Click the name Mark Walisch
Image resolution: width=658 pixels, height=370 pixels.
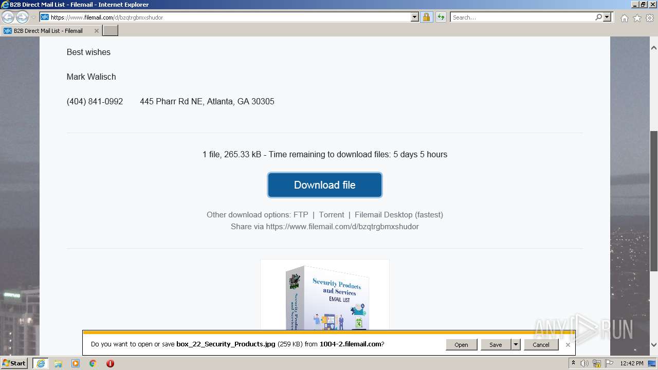click(91, 77)
